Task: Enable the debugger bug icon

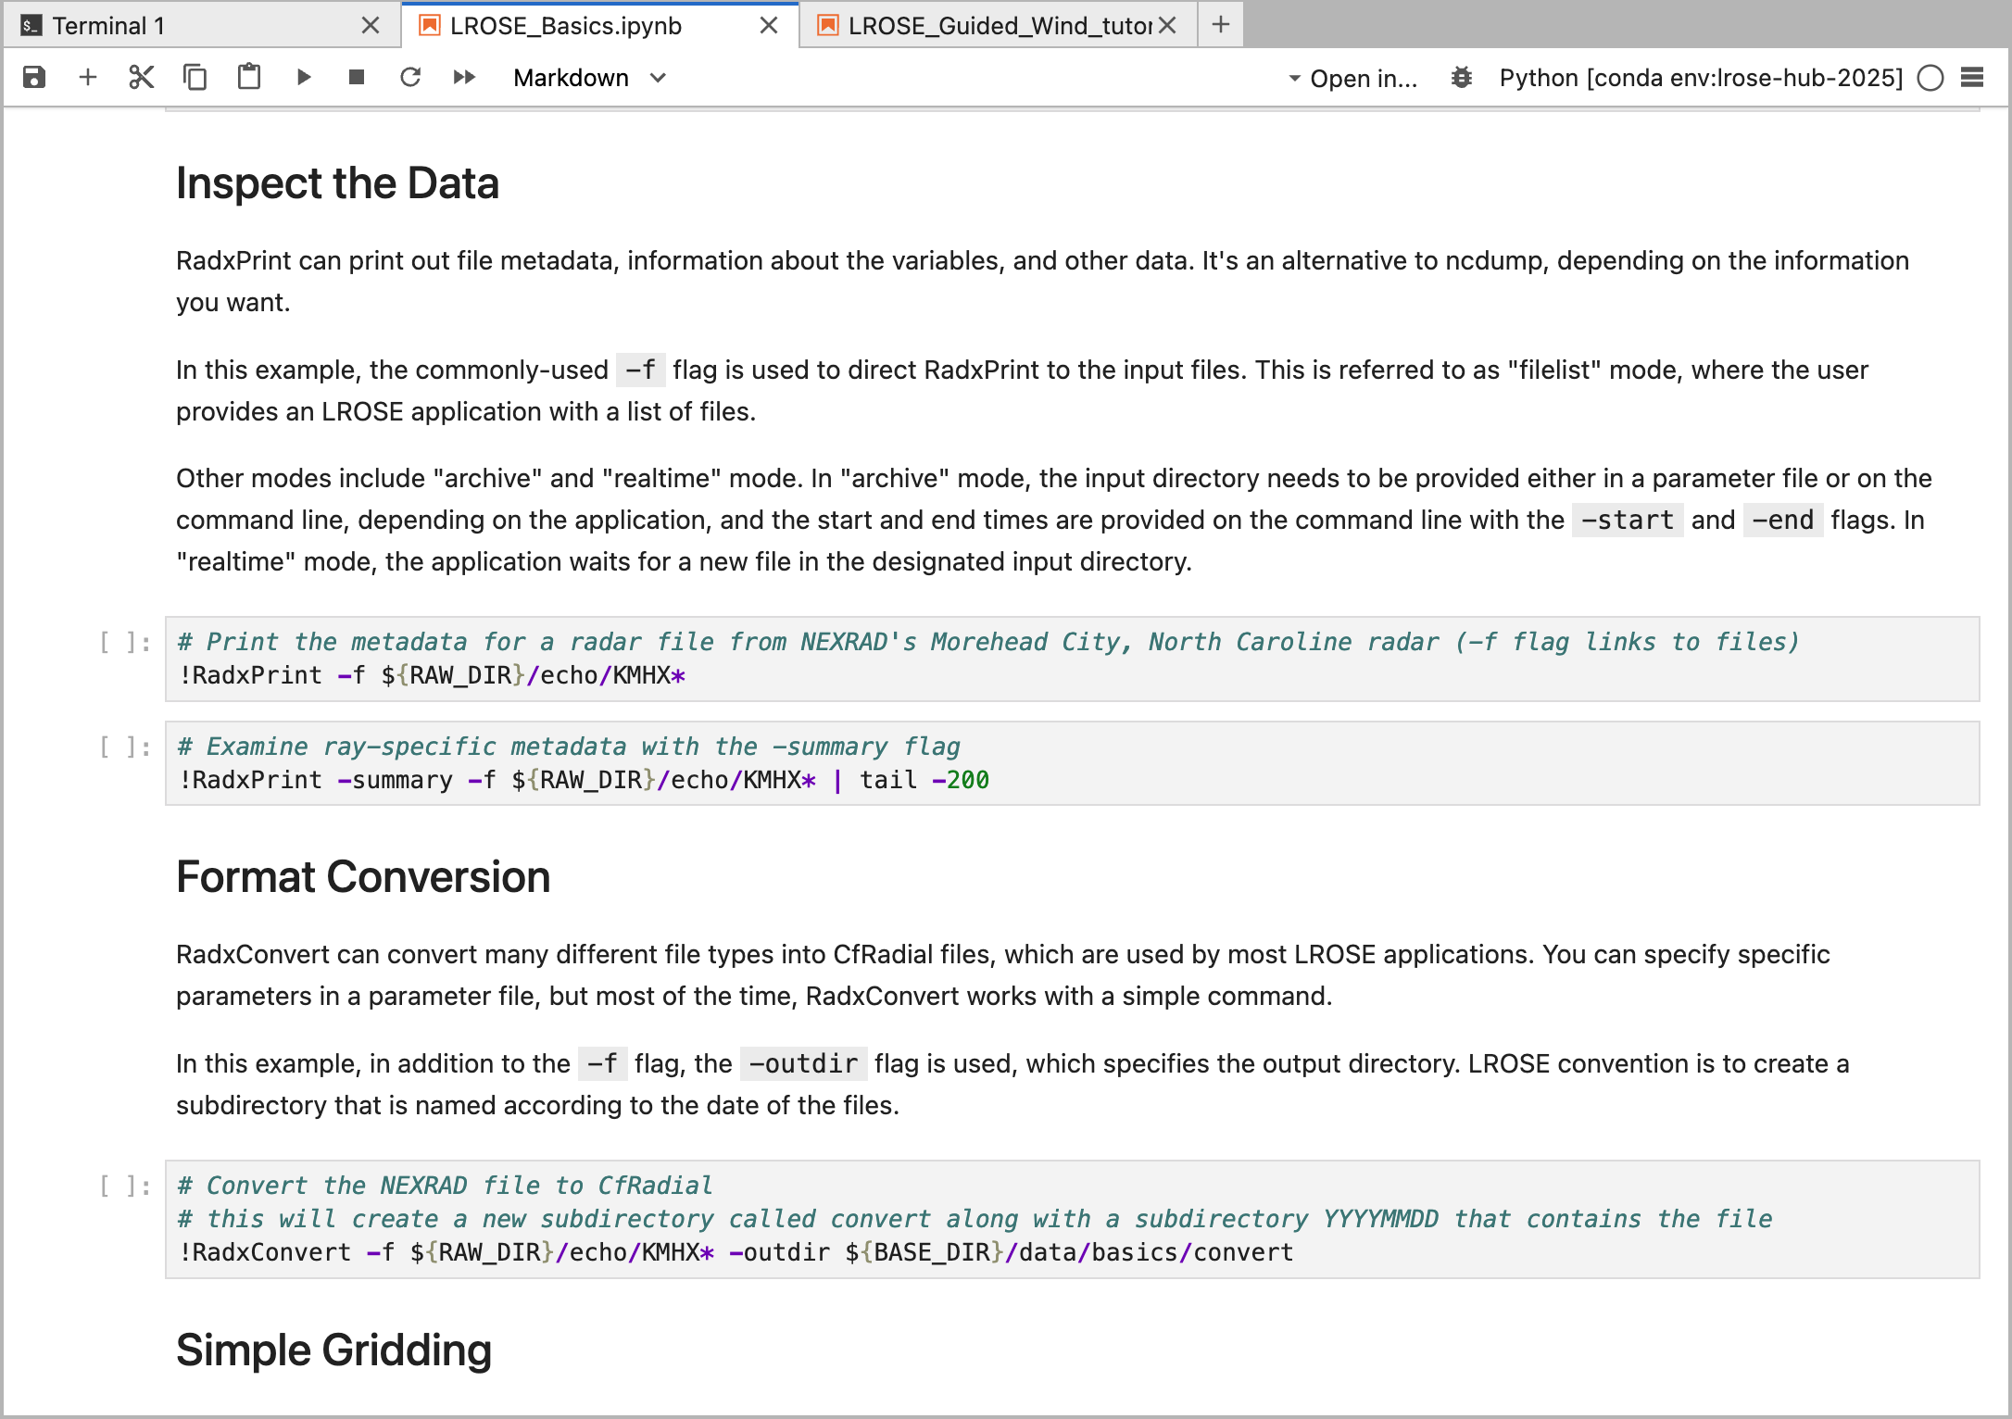Action: [x=1462, y=78]
